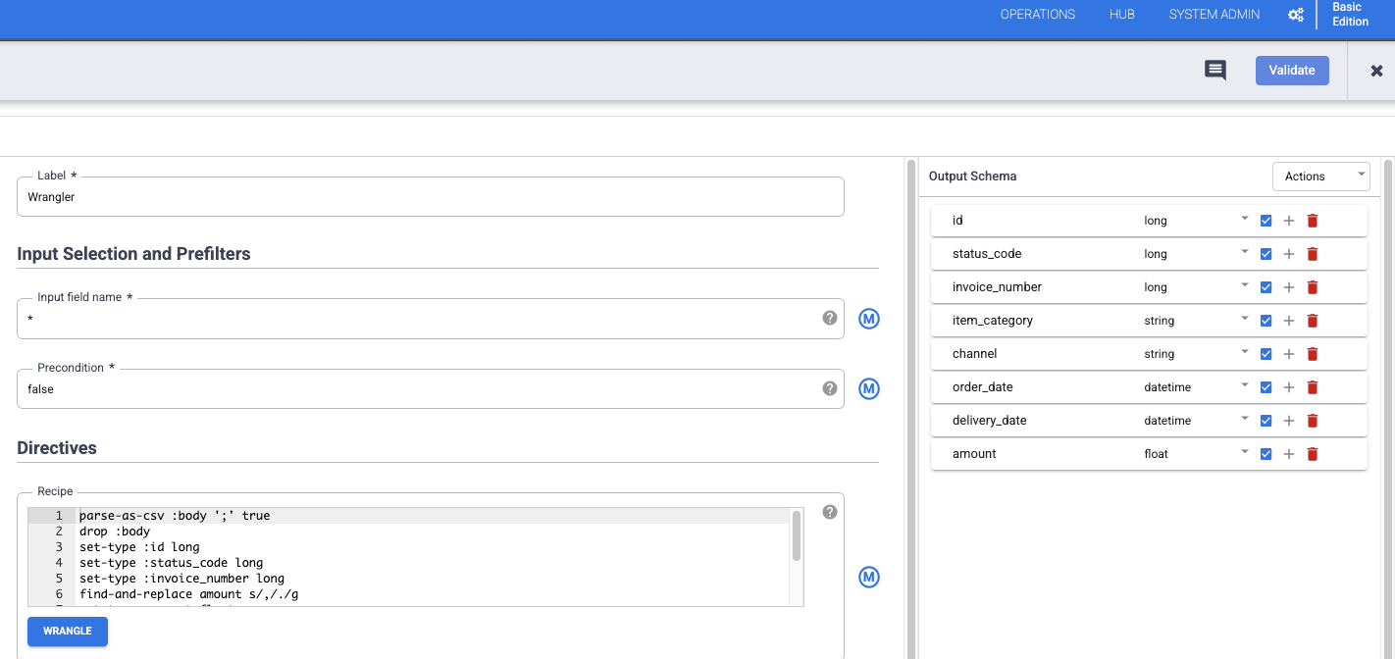Toggle nullable checkbox for channel
The height and width of the screenshot is (659, 1395).
pyautogui.click(x=1266, y=354)
